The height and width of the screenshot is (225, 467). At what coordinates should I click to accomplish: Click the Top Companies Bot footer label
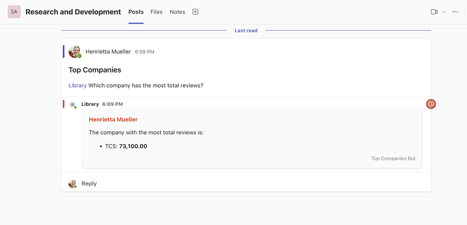(393, 158)
